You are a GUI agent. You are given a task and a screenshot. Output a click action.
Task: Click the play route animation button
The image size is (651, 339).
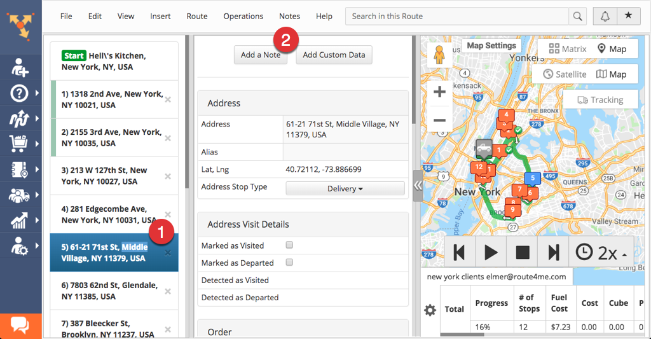491,253
